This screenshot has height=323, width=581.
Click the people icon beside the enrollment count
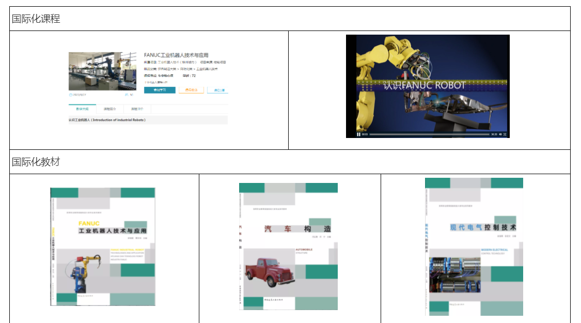[x=127, y=95]
